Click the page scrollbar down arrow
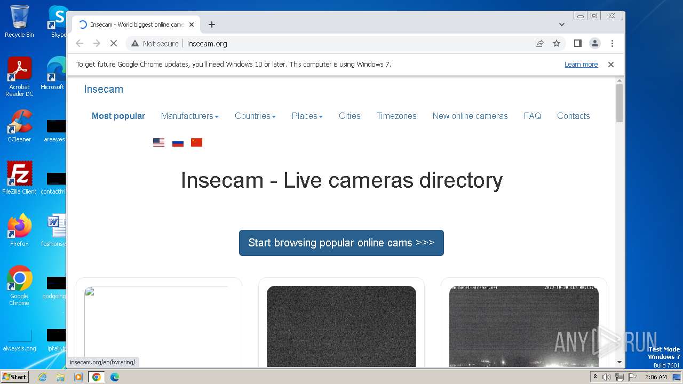 tap(620, 362)
